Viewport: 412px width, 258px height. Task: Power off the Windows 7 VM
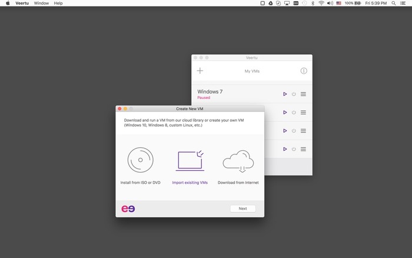point(294,94)
